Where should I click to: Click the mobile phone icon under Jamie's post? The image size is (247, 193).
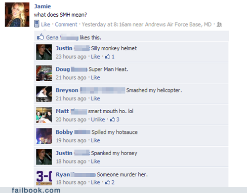[37, 24]
